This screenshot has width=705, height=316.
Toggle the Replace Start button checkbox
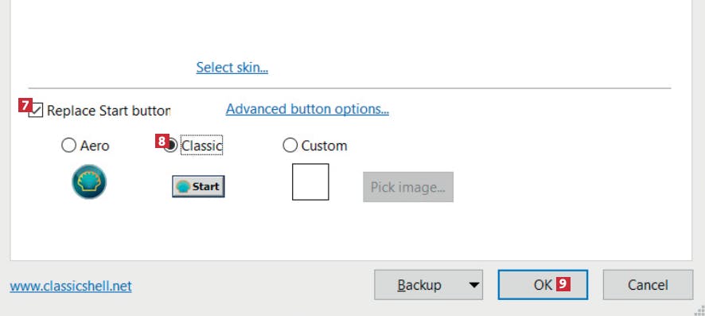pyautogui.click(x=36, y=110)
